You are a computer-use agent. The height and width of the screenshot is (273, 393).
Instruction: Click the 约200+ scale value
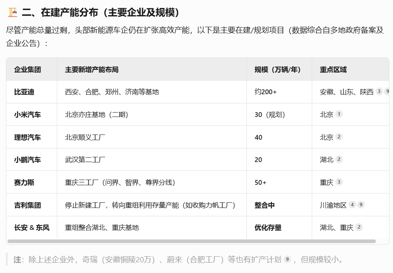(x=266, y=92)
